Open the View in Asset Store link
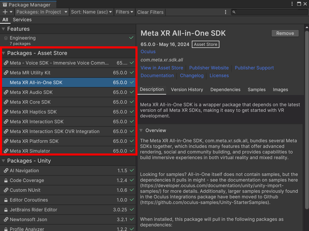309x231 pixels. click(x=162, y=68)
